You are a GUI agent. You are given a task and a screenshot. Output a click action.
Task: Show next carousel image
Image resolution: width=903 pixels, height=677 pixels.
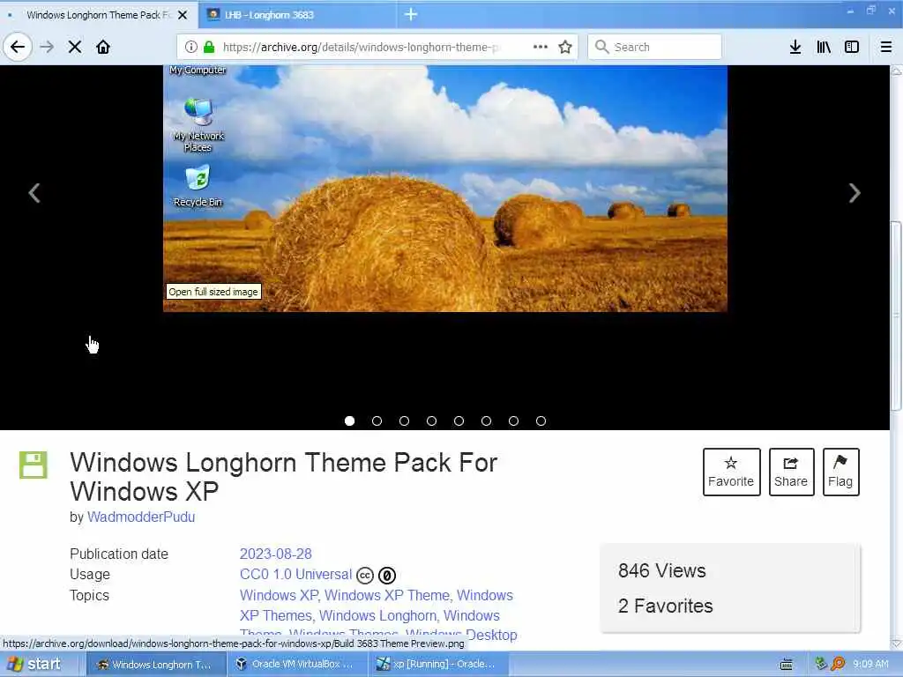854,193
